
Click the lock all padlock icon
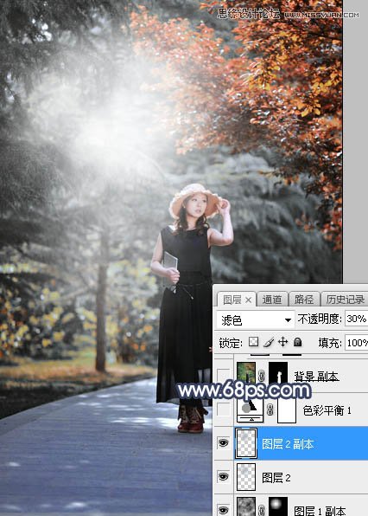[298, 342]
